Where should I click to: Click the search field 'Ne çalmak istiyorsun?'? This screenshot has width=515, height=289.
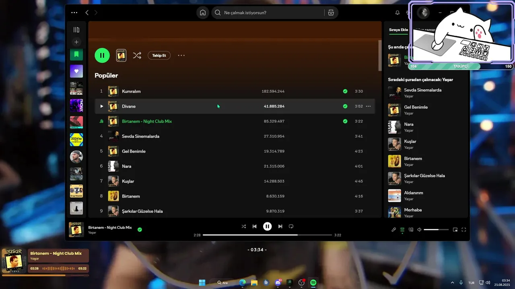[268, 12]
